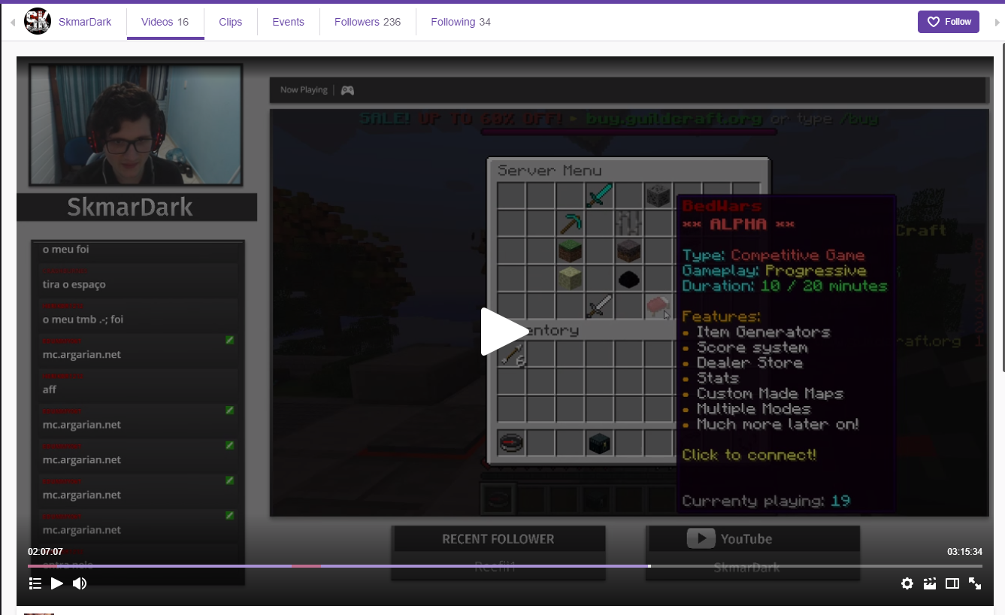Click the pink muted segment on the seek bar
Viewport: 1005px width, 615px height.
[306, 566]
